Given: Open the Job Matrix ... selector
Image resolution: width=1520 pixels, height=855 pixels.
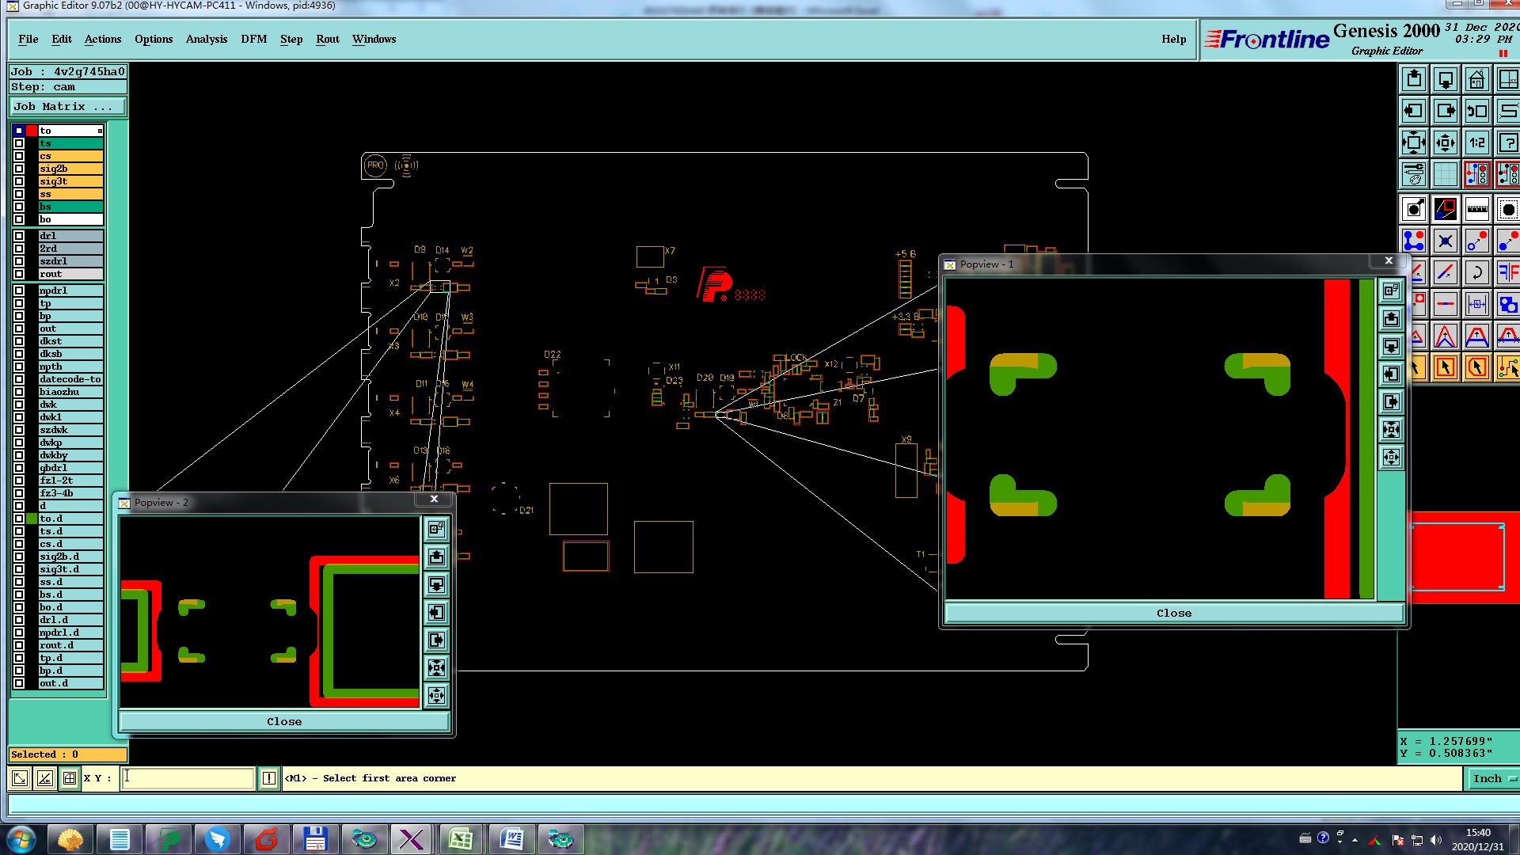Looking at the screenshot, I should tap(67, 107).
